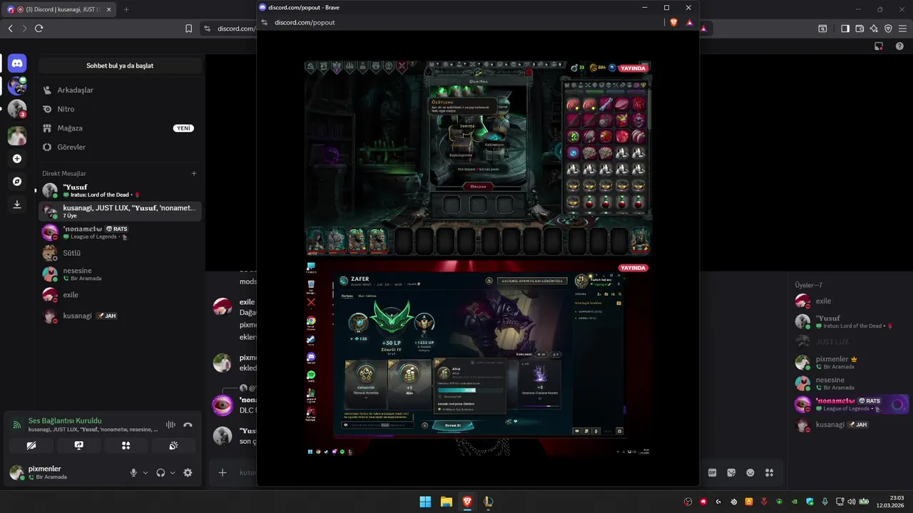This screenshot has height=513, width=913.
Task: Open direct message with "Yusuf
Action: [x=119, y=190]
